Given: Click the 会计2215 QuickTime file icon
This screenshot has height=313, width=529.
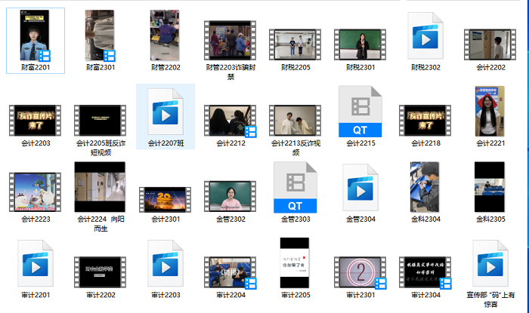Looking at the screenshot, I should [x=360, y=111].
